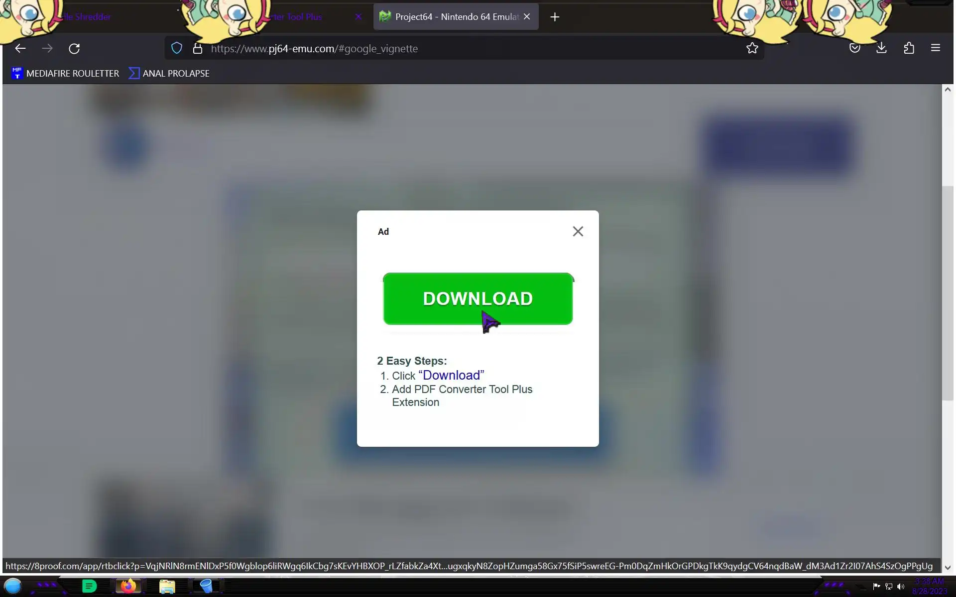
Task: Click the "Download" link in steps
Action: (x=451, y=375)
